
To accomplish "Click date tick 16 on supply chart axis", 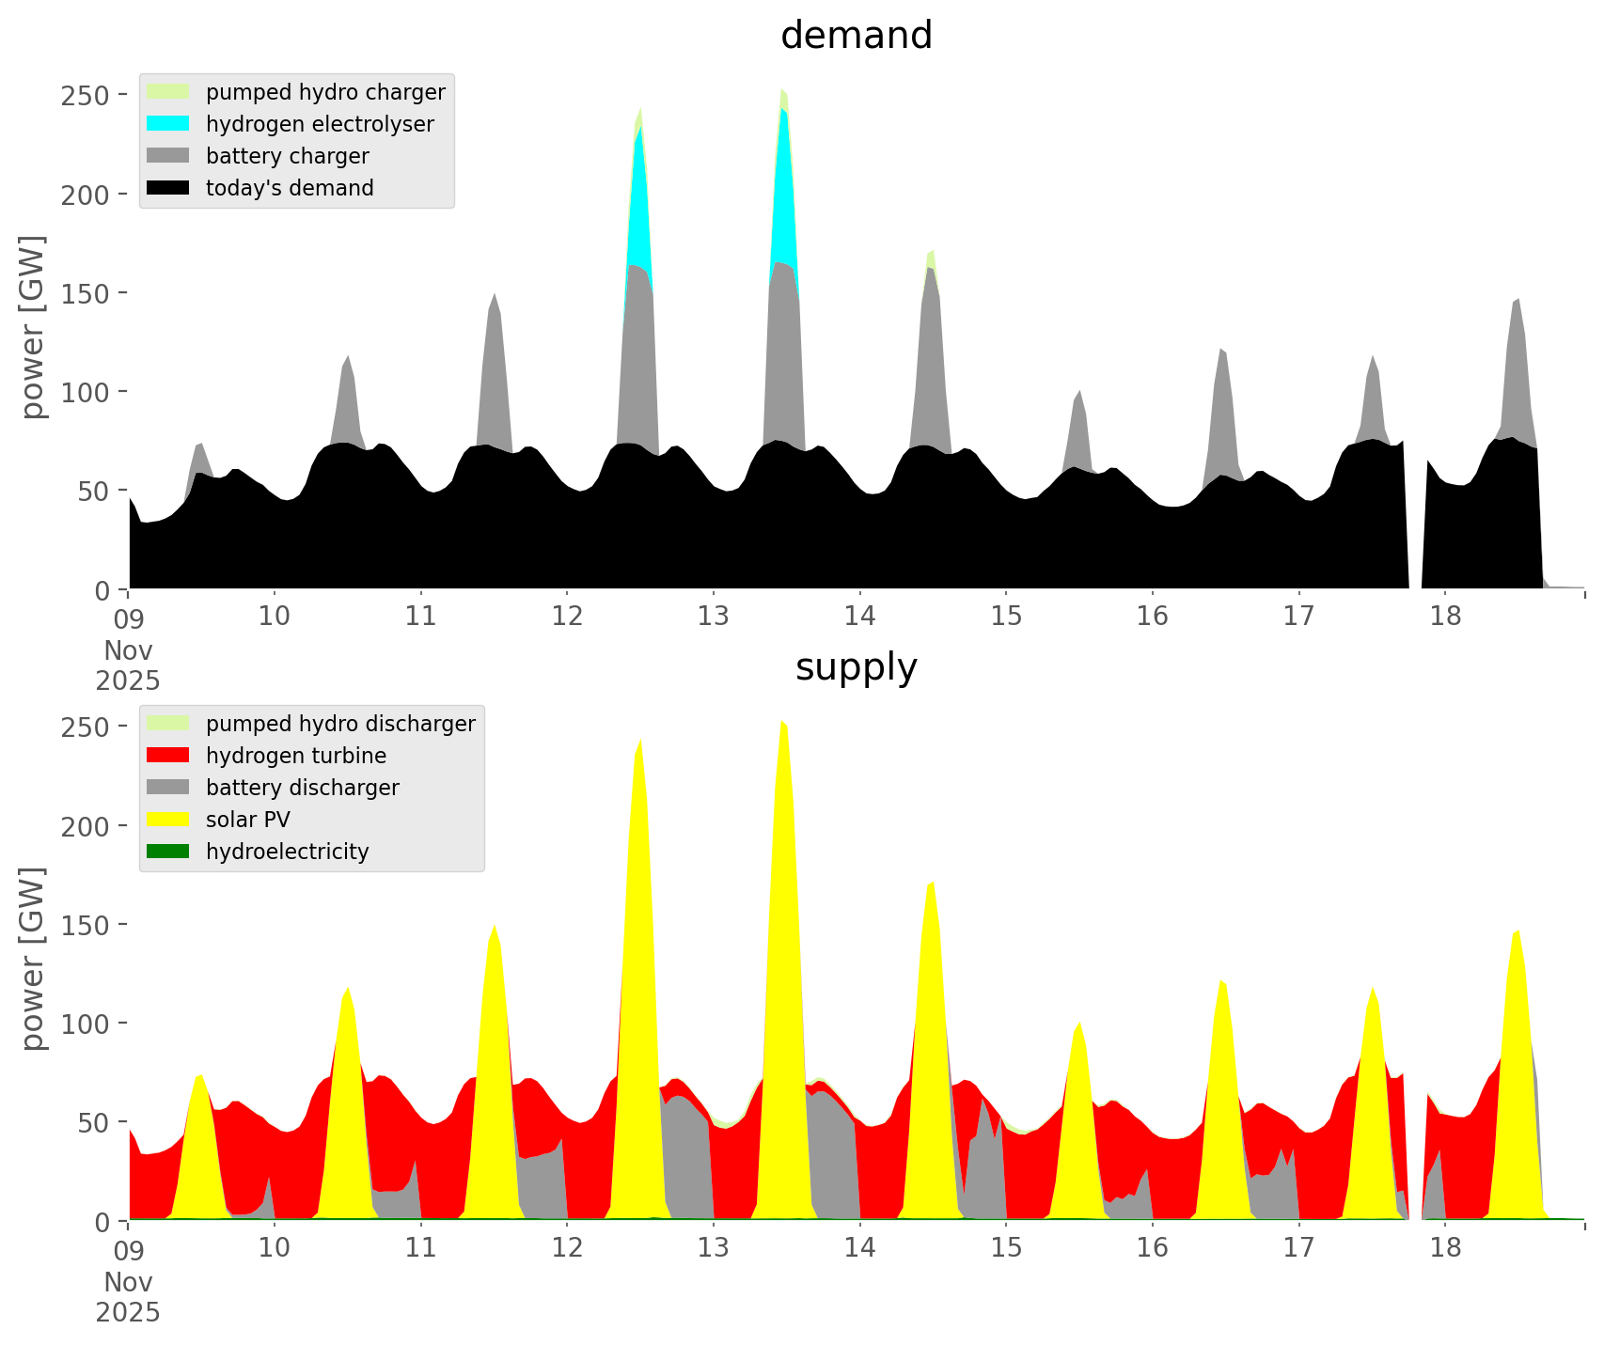I will tap(1153, 1247).
